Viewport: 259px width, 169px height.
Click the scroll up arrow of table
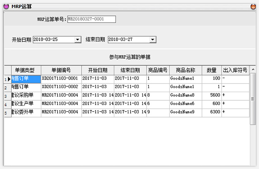(x=253, y=70)
